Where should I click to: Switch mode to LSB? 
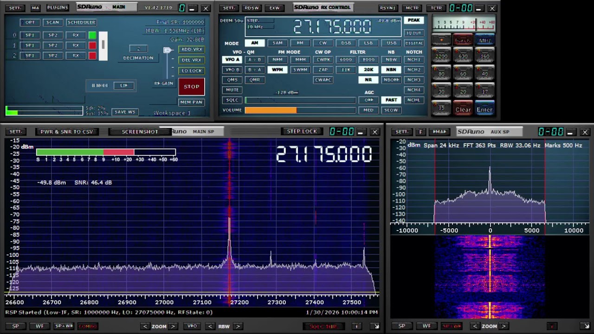coord(368,43)
